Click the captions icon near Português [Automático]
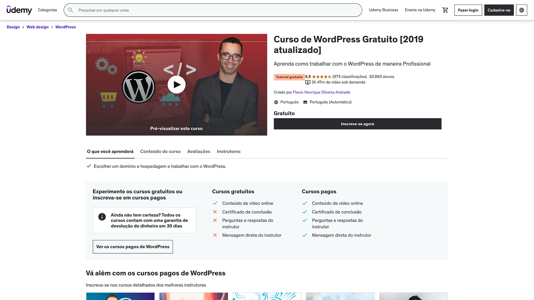Image resolution: width=534 pixels, height=300 pixels. coord(305,102)
